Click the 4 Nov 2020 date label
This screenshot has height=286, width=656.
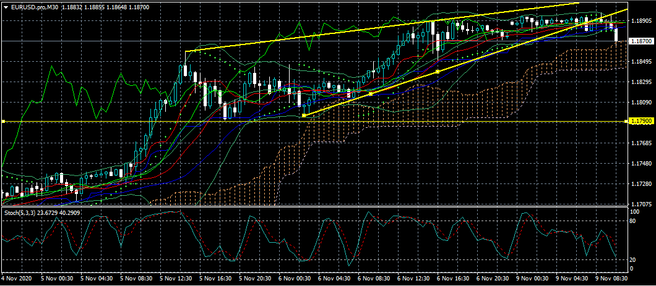(16, 278)
